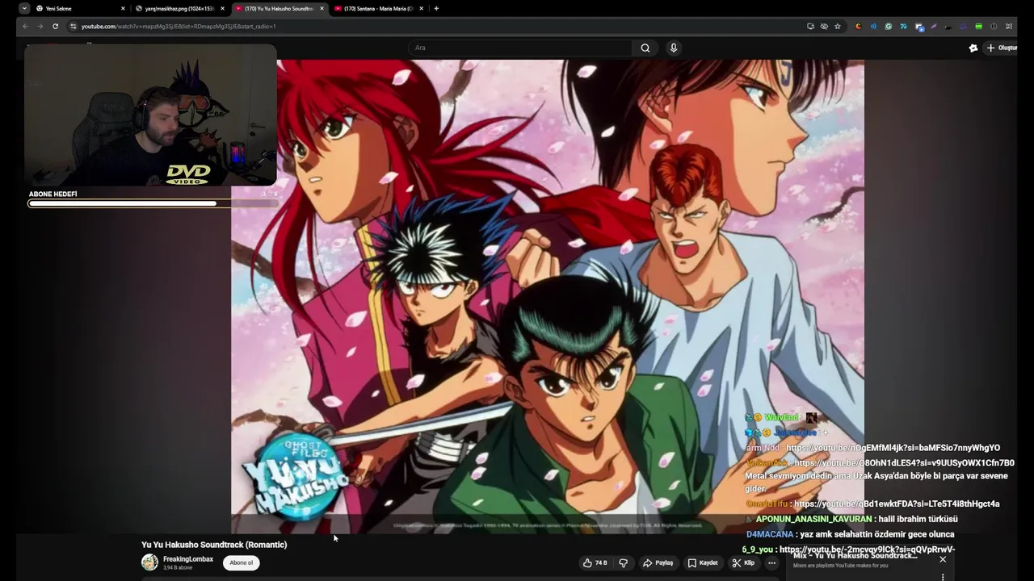Screen dimensions: 1034x581
Task: Focus the browser address bar URL
Action: pos(179,26)
